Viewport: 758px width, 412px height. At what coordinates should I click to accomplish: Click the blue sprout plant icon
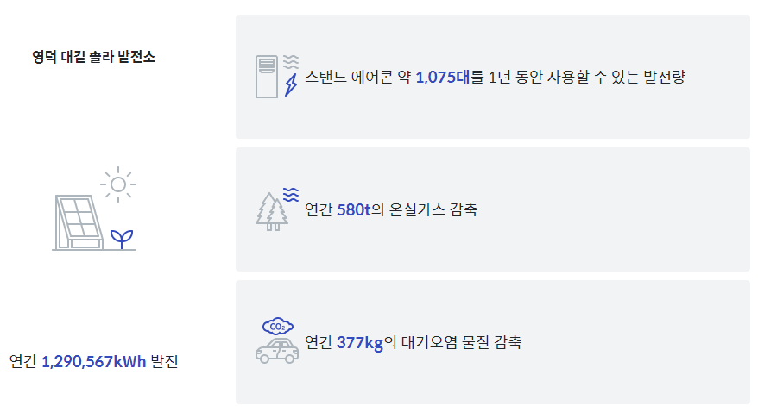click(122, 240)
